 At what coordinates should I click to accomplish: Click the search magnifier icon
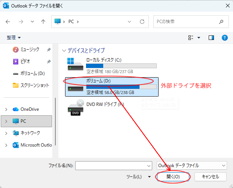[221, 22]
